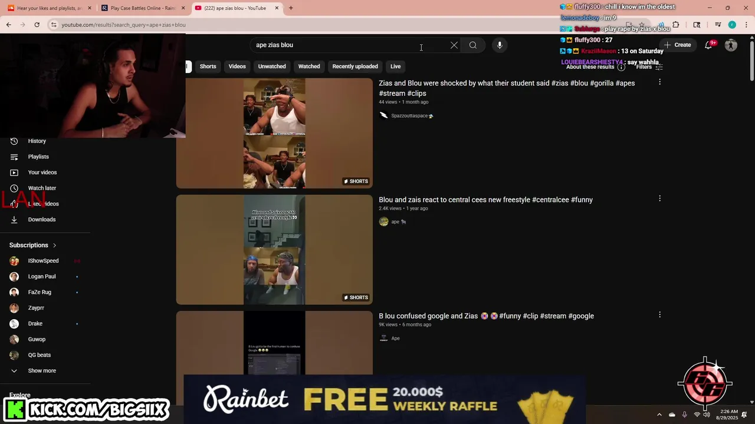Expand the Subscriptions section chevron

54,245
